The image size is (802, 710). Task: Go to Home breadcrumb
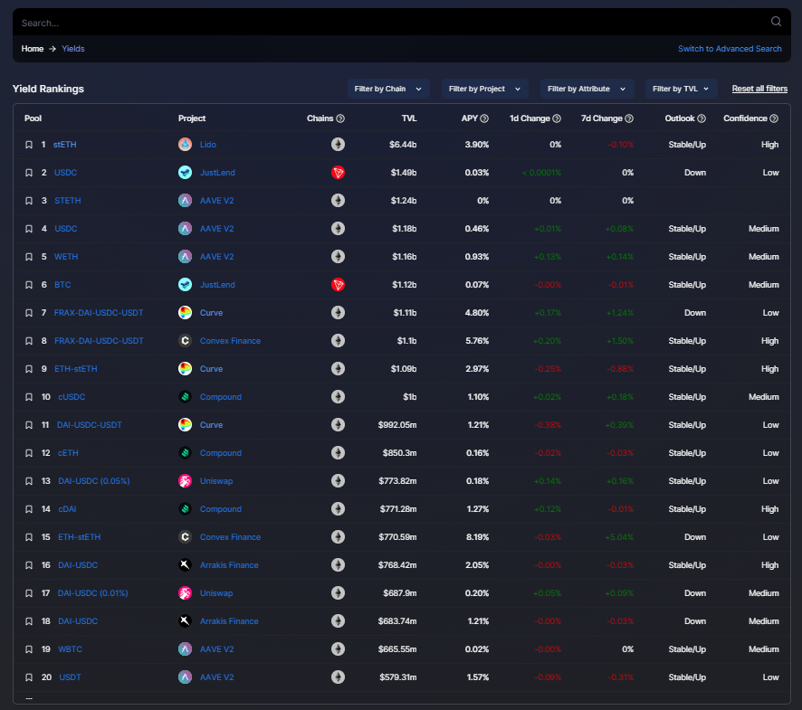point(33,49)
